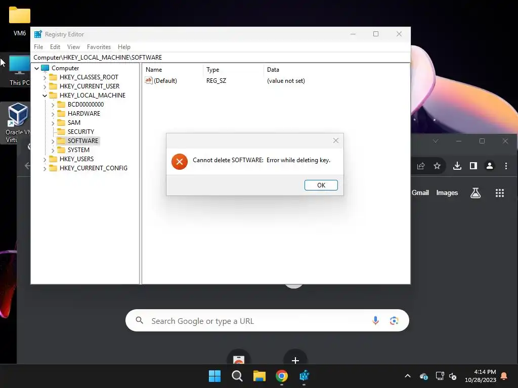Expand SOFTWARE key chevron

[x=53, y=141]
